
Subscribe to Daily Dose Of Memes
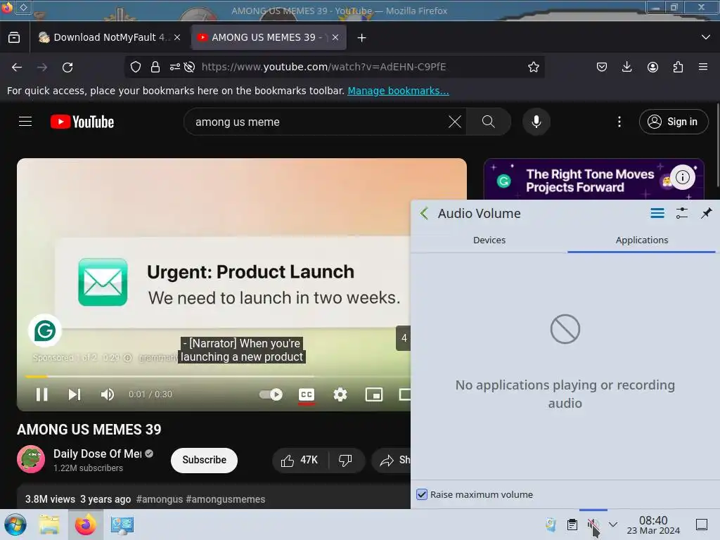[204, 460]
